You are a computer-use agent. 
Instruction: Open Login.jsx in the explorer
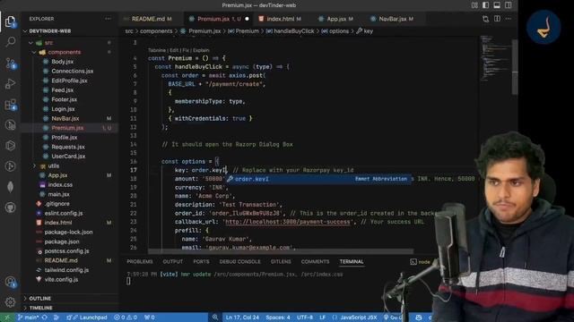[x=63, y=109]
